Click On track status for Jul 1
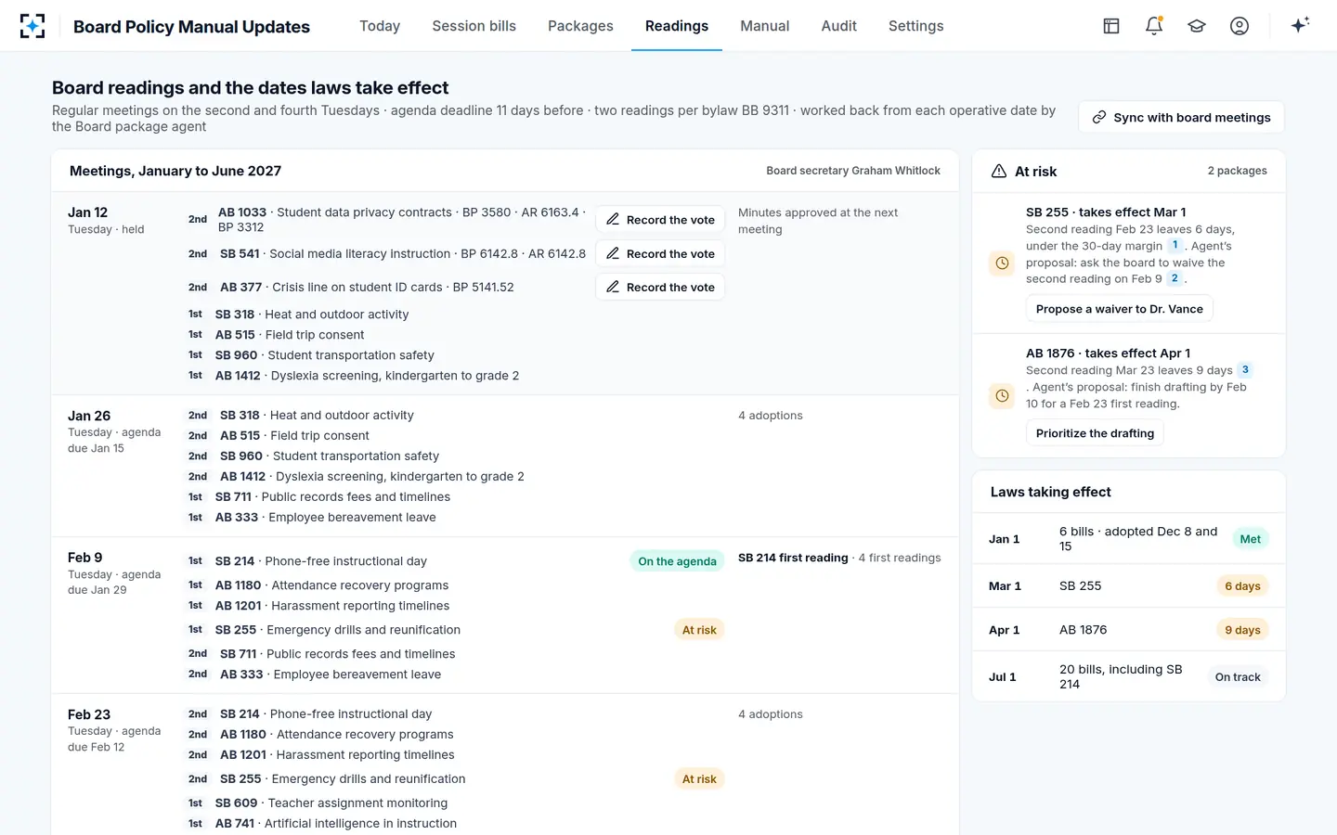Screen dimensions: 1337x835 (1238, 677)
